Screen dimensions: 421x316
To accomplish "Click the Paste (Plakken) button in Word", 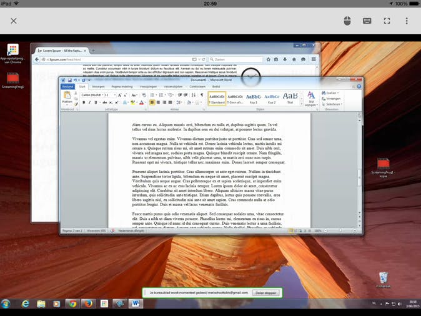I will pyautogui.click(x=67, y=97).
